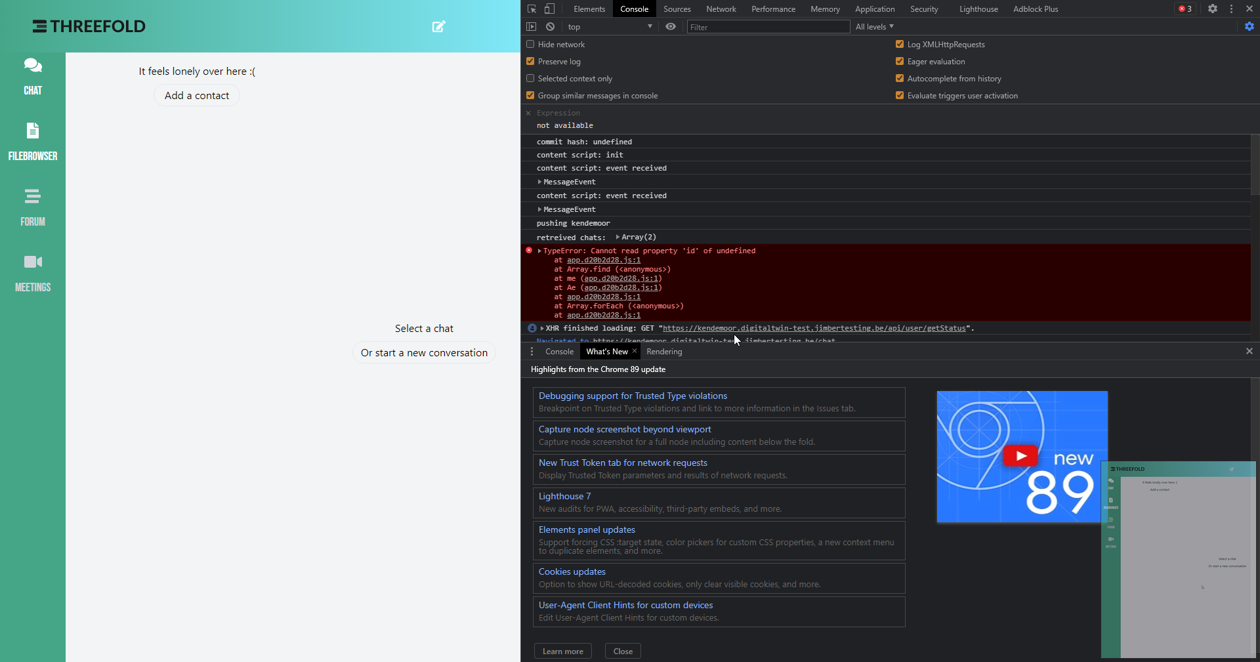Click the red error icon on TypeError
1260x662 pixels.
pyautogui.click(x=529, y=250)
